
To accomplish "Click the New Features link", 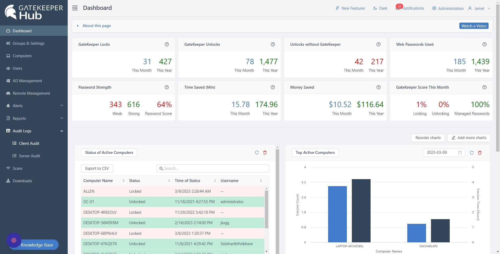I will pyautogui.click(x=353, y=8).
